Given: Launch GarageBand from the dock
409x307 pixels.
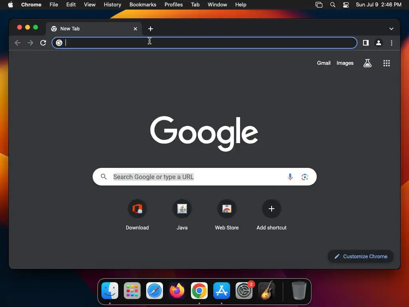Looking at the screenshot, I should (266, 291).
